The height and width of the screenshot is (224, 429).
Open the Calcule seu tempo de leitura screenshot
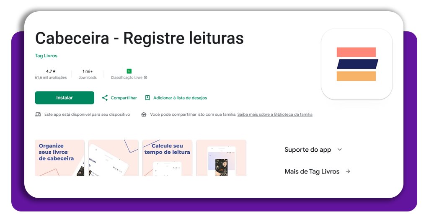pyautogui.click(x=167, y=158)
